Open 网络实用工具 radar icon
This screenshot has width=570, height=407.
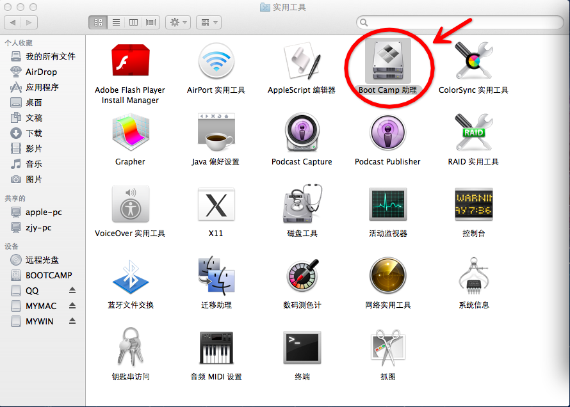(388, 276)
